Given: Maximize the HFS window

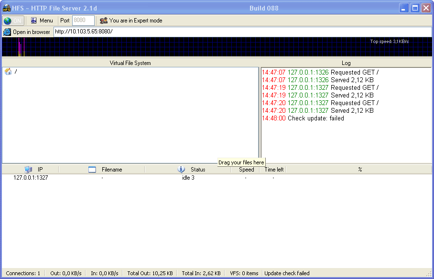Looking at the screenshot, I should point(415,8).
